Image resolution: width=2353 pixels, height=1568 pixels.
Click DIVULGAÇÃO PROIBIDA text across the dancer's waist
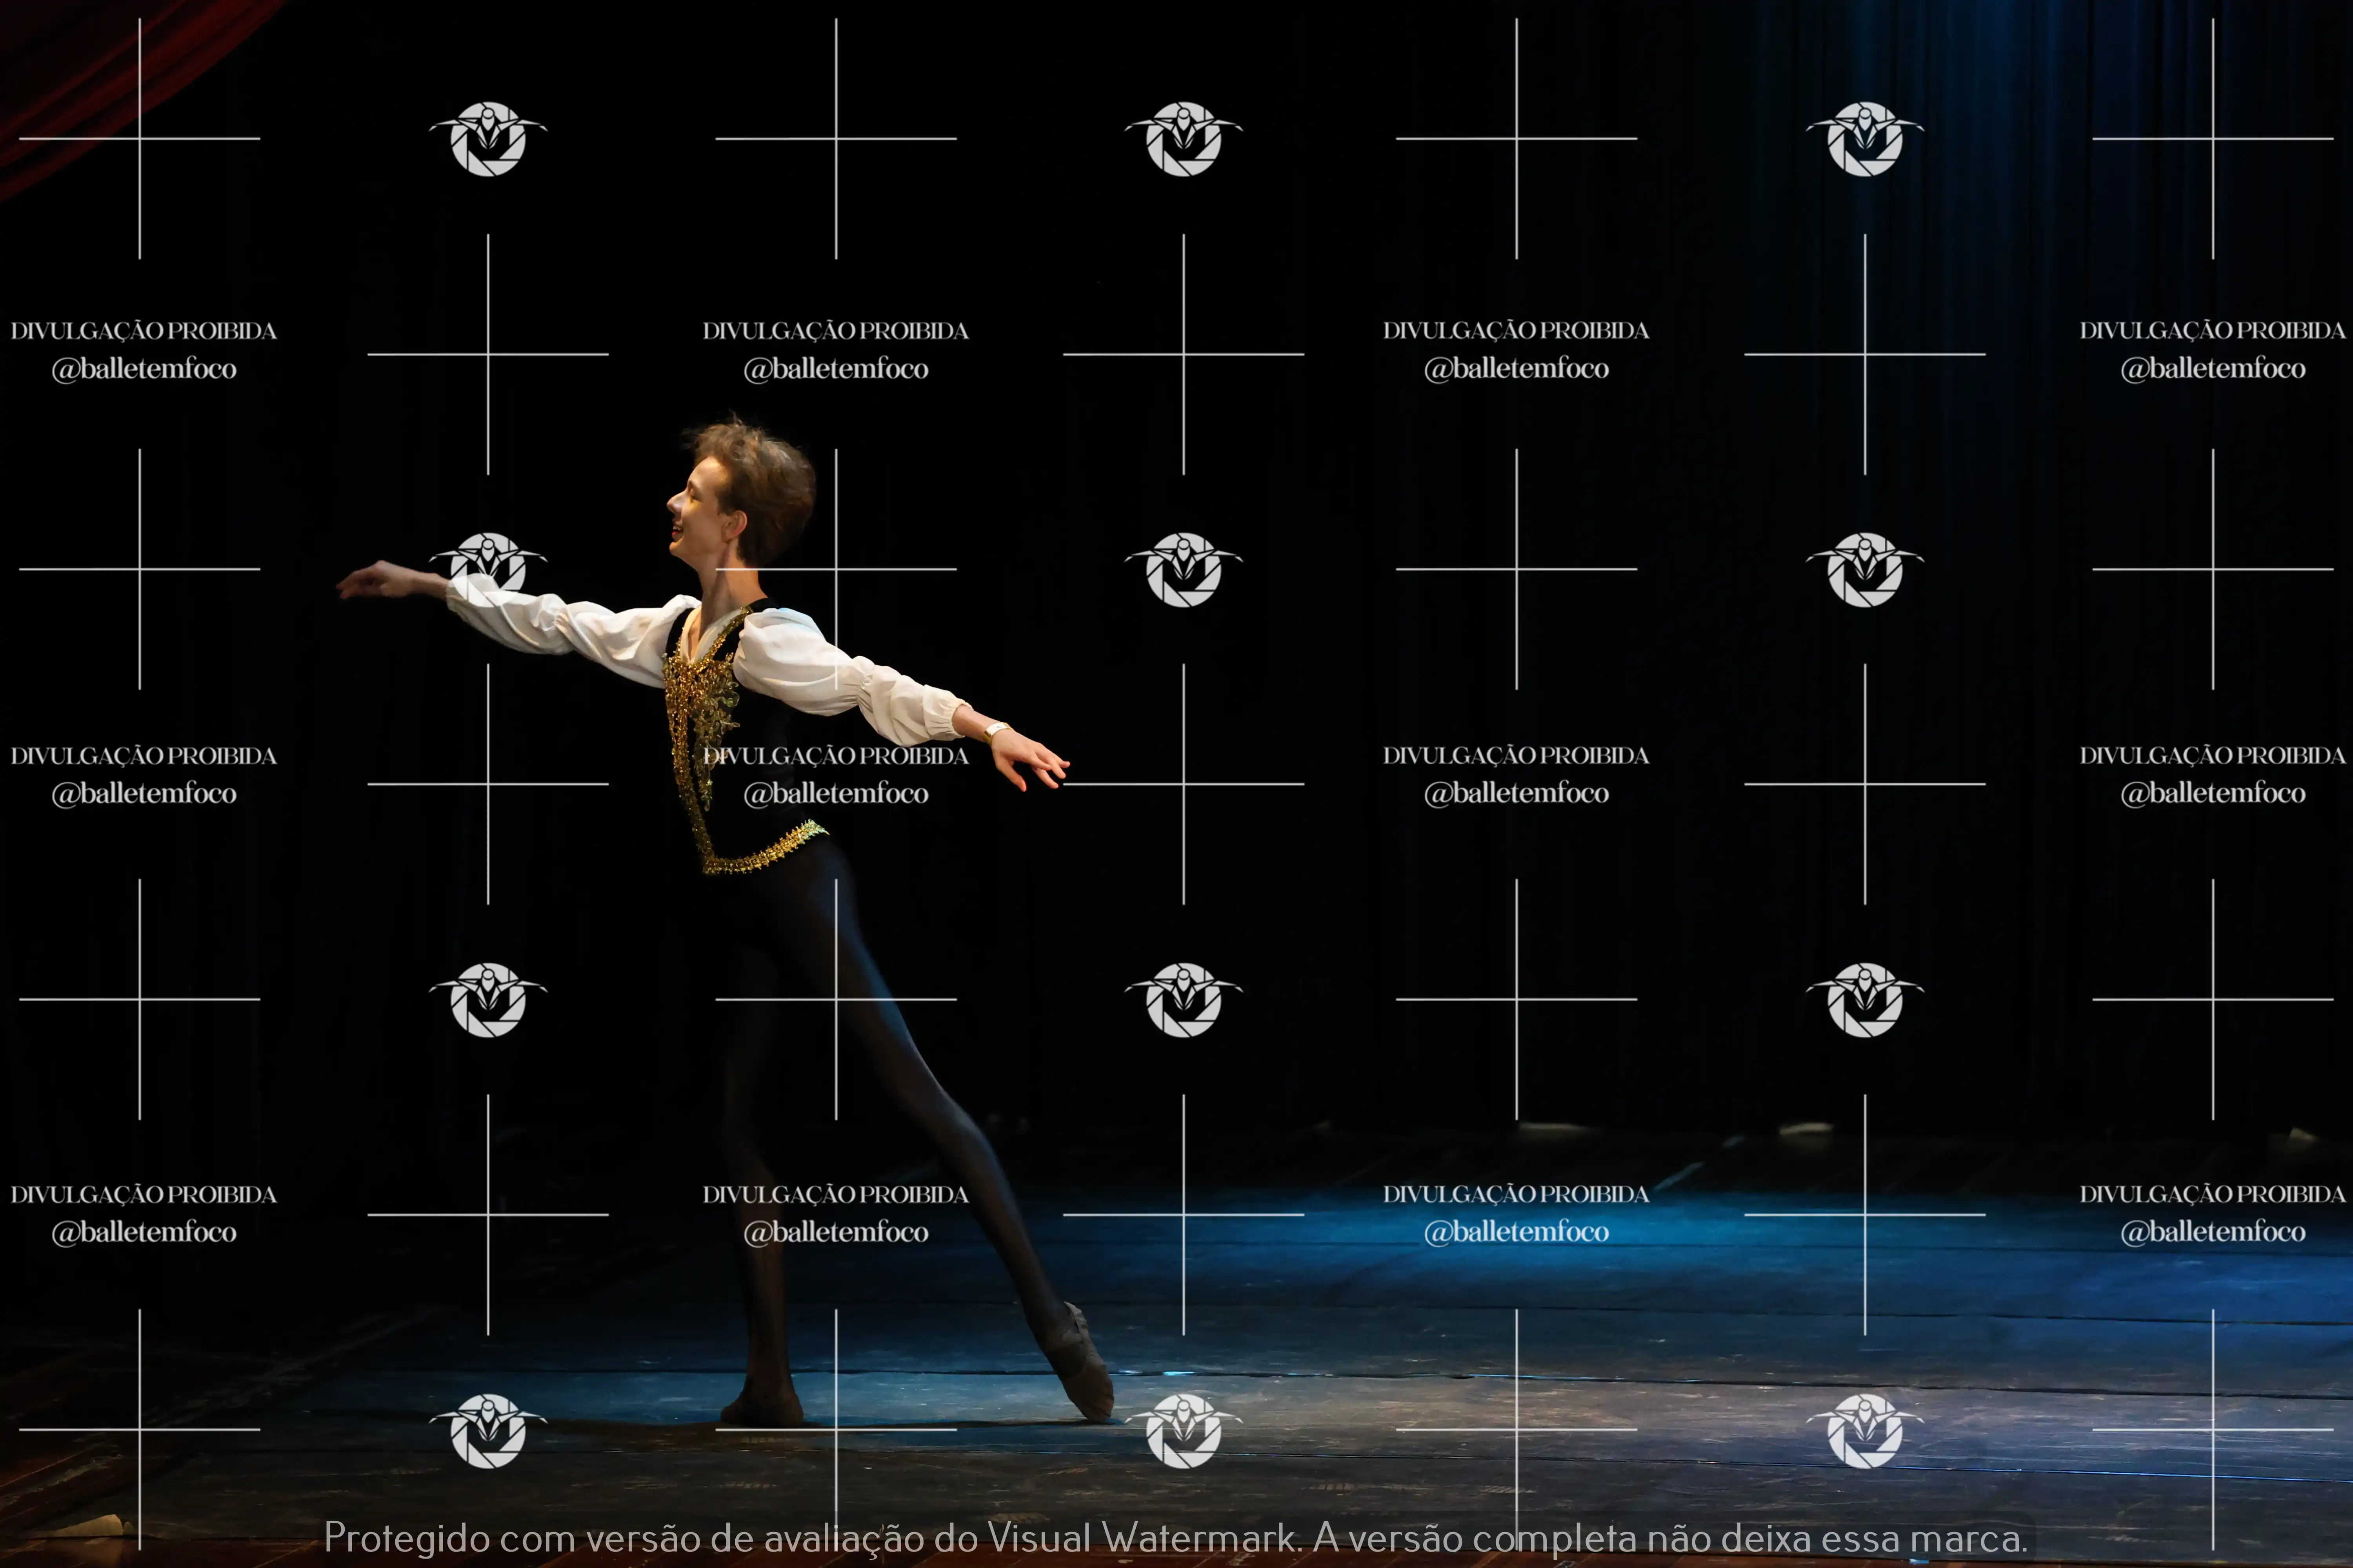coord(836,756)
